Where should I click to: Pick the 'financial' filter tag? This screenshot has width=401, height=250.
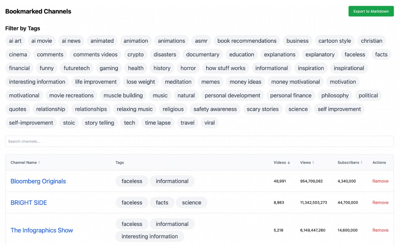[19, 68]
